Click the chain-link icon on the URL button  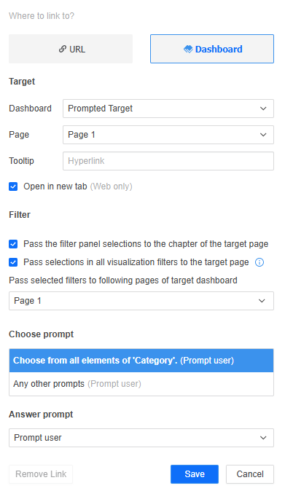[63, 49]
